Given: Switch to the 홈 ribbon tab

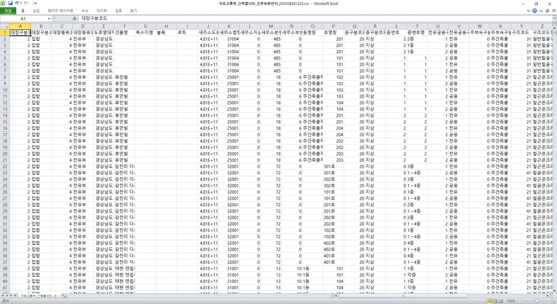Looking at the screenshot, I should (23, 11).
